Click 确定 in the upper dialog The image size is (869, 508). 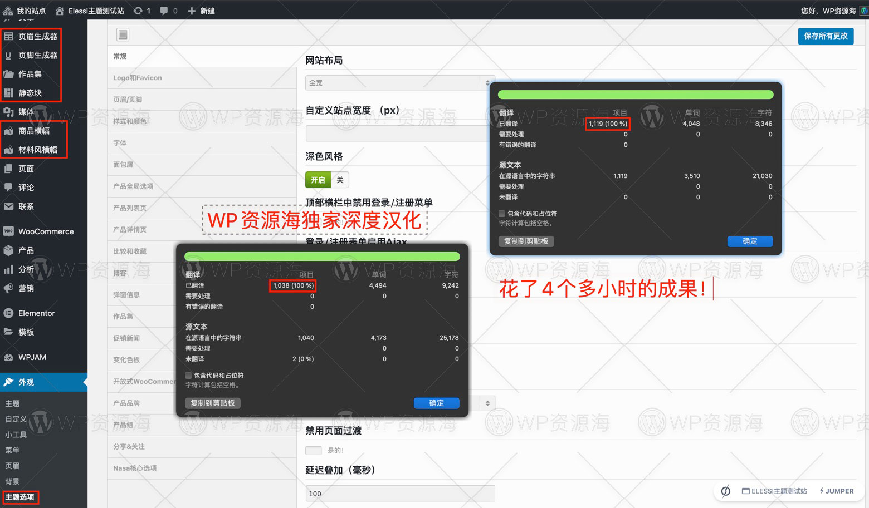[x=750, y=241]
